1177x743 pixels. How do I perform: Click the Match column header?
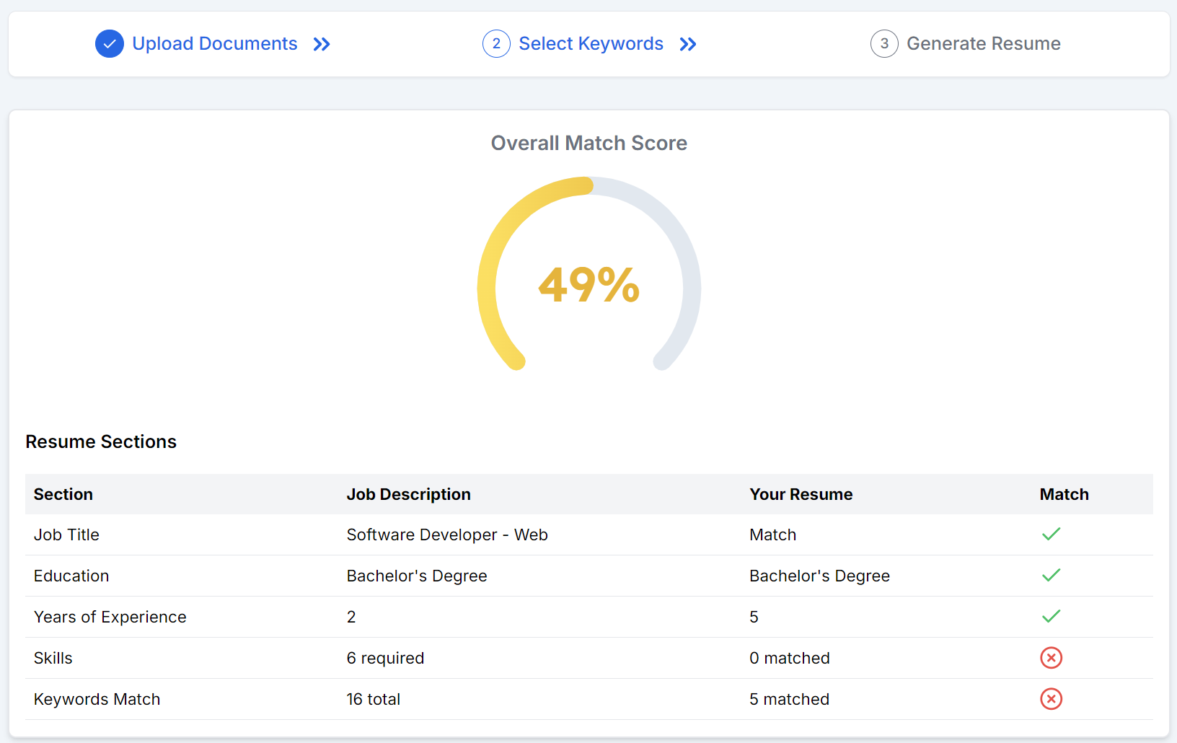(x=1064, y=494)
